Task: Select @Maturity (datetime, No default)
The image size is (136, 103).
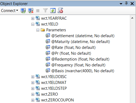Action: [81, 42]
